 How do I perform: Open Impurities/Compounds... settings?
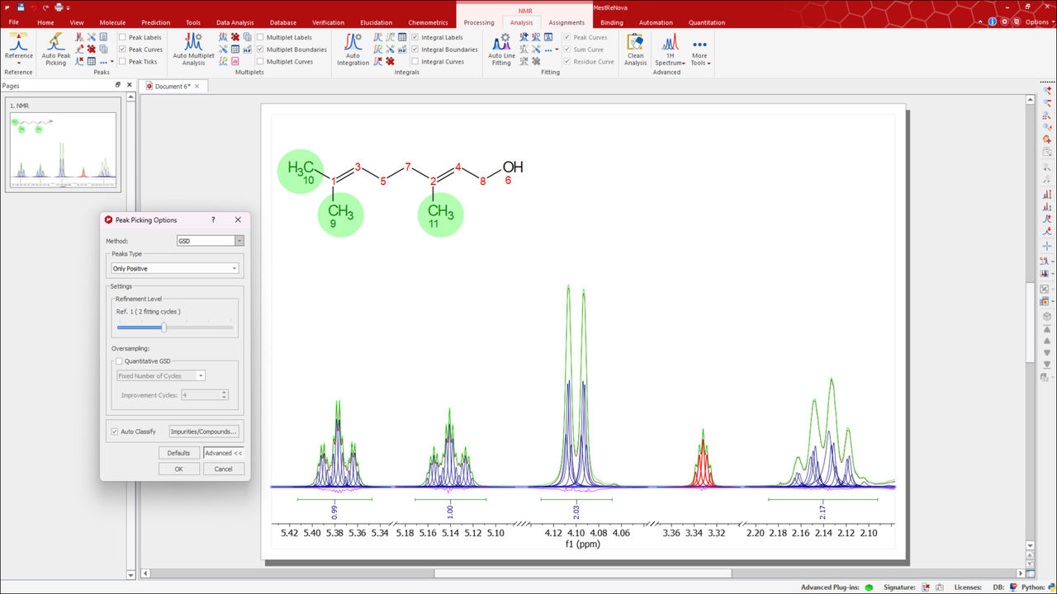[204, 431]
